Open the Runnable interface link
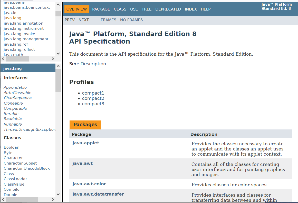Viewport: 298px width, 203px height. point(13,124)
